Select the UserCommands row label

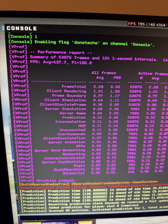coord(71,134)
